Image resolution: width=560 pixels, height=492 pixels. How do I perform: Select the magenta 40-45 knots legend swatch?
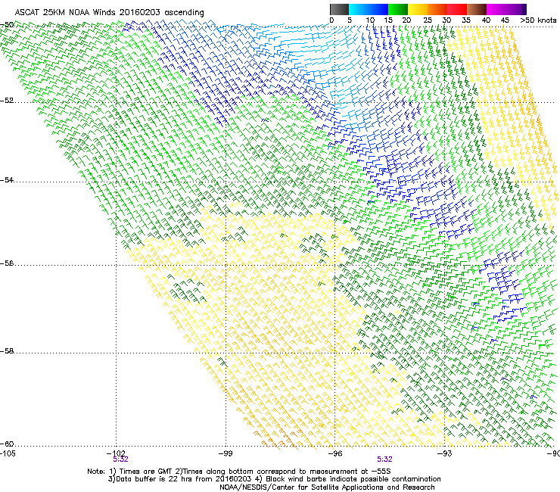click(496, 9)
